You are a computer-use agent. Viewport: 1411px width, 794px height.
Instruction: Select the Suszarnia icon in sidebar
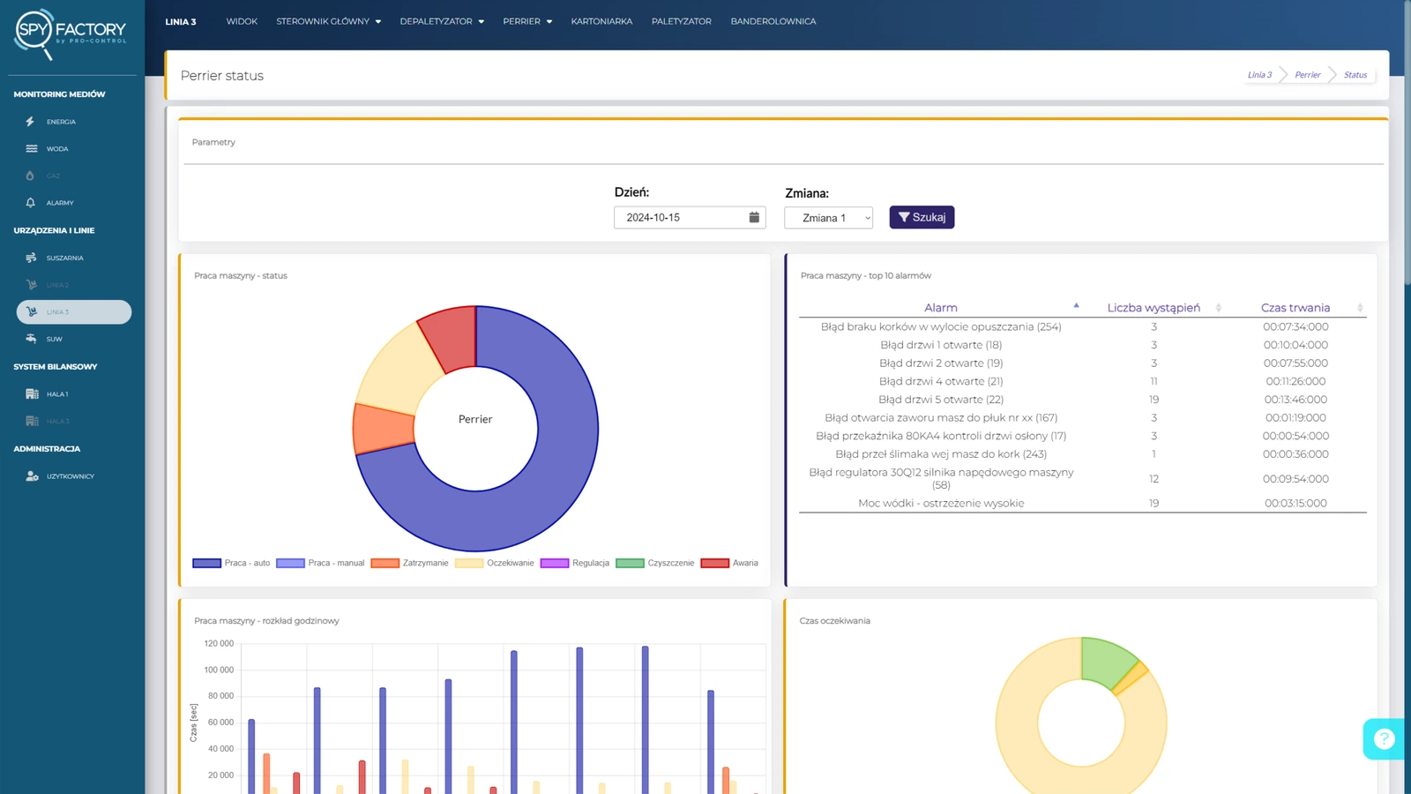point(31,258)
